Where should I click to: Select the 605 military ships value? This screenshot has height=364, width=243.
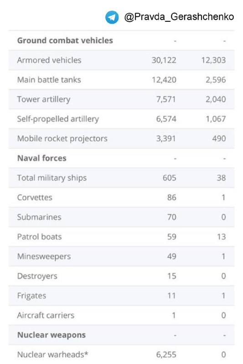tap(169, 178)
